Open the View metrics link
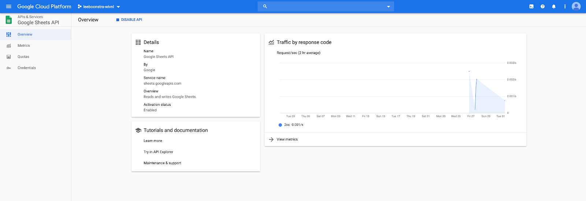 [x=287, y=139]
